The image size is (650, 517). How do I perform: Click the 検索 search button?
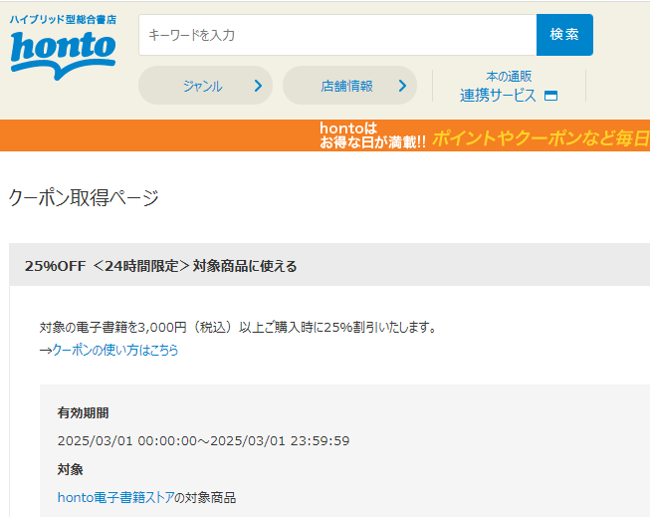(x=564, y=35)
